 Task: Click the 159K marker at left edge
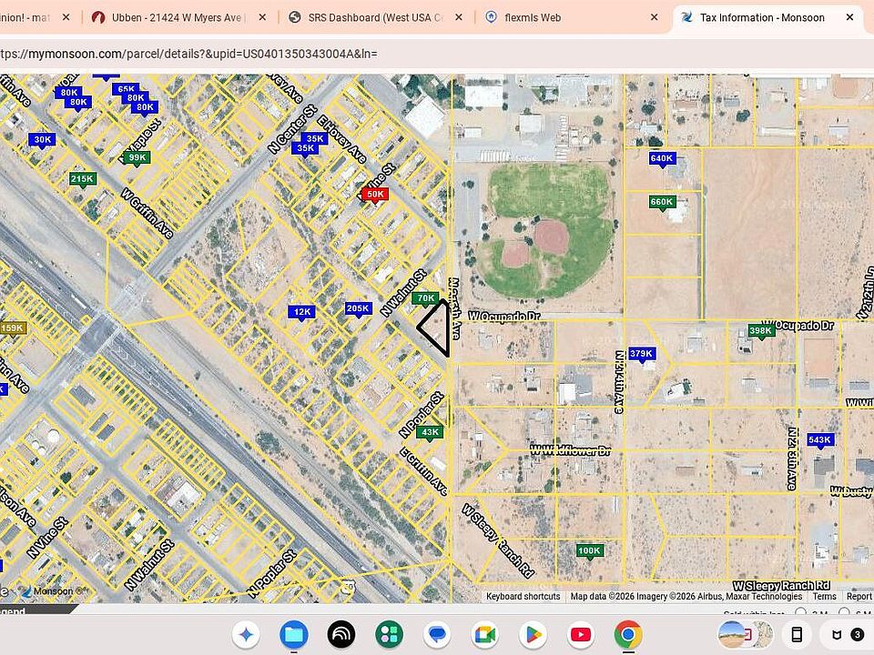click(x=12, y=328)
